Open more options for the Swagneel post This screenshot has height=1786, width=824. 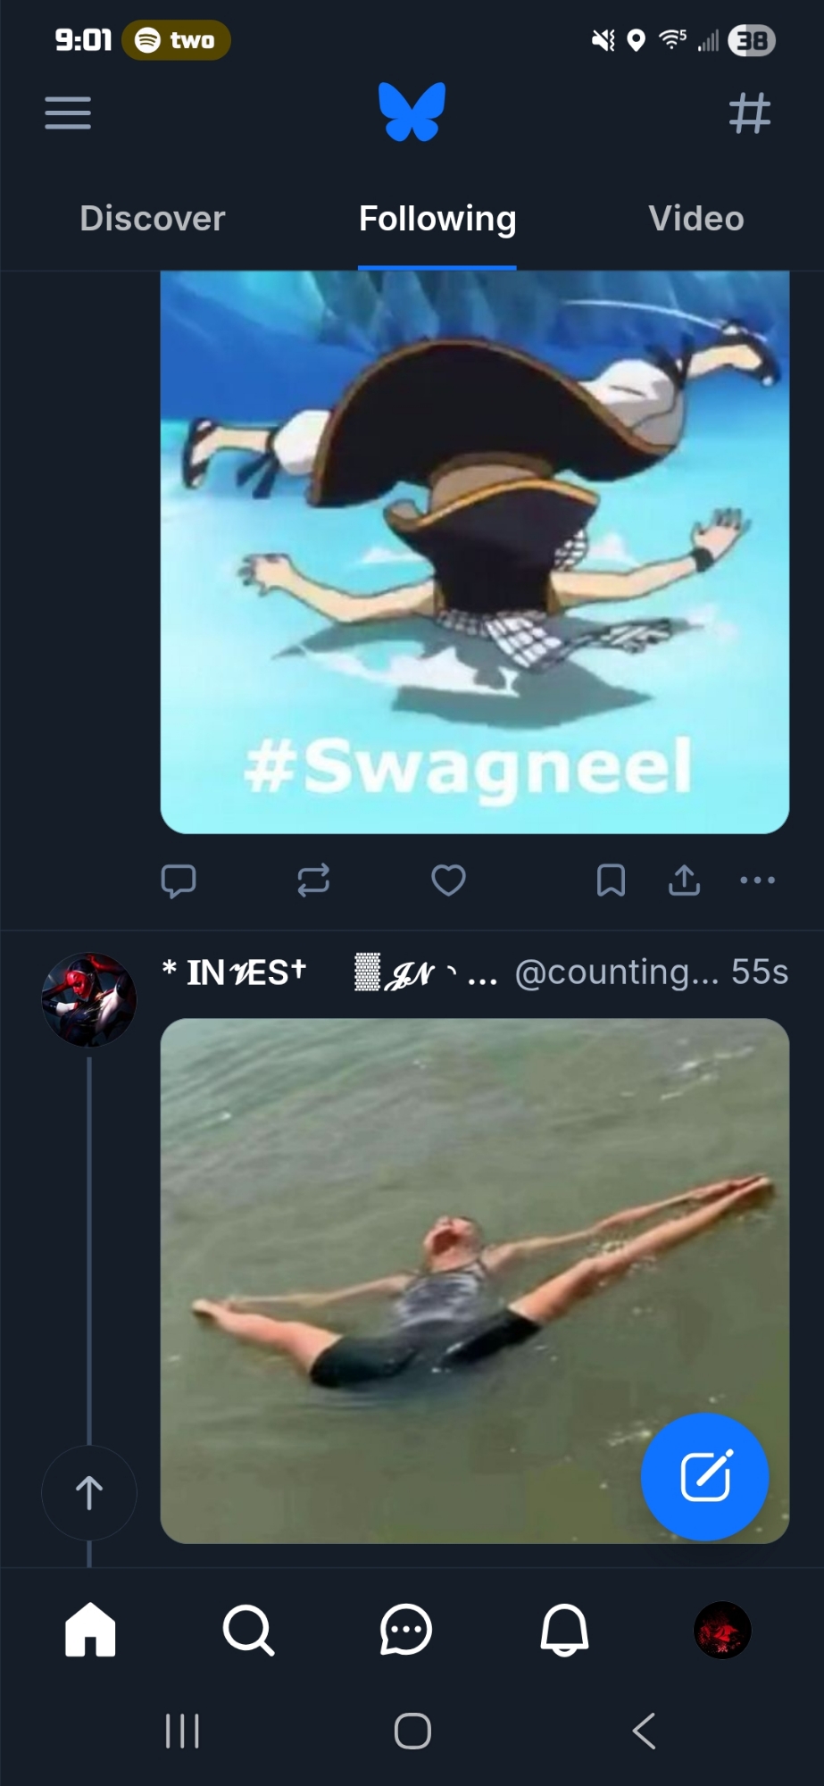(757, 880)
